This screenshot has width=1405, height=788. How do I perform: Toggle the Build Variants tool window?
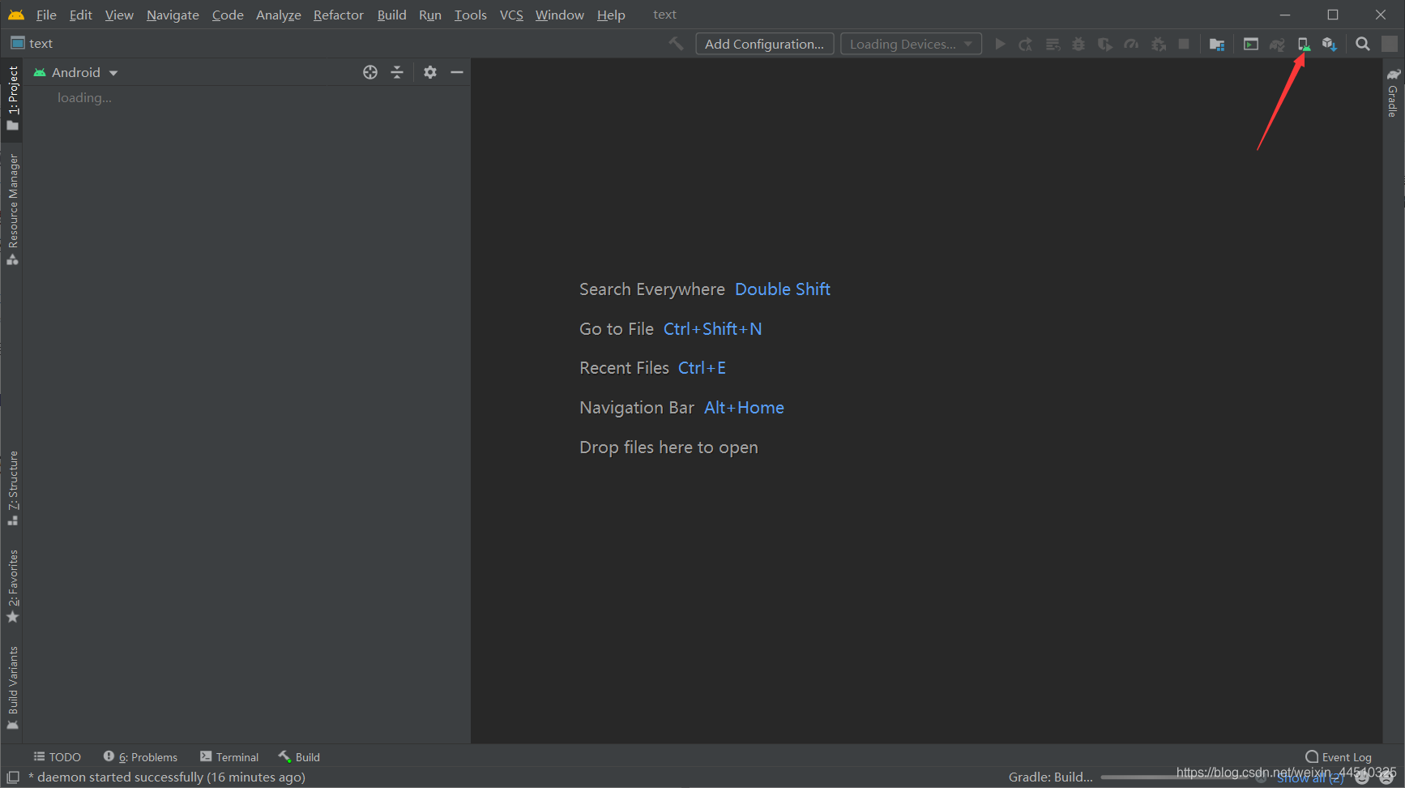[12, 688]
